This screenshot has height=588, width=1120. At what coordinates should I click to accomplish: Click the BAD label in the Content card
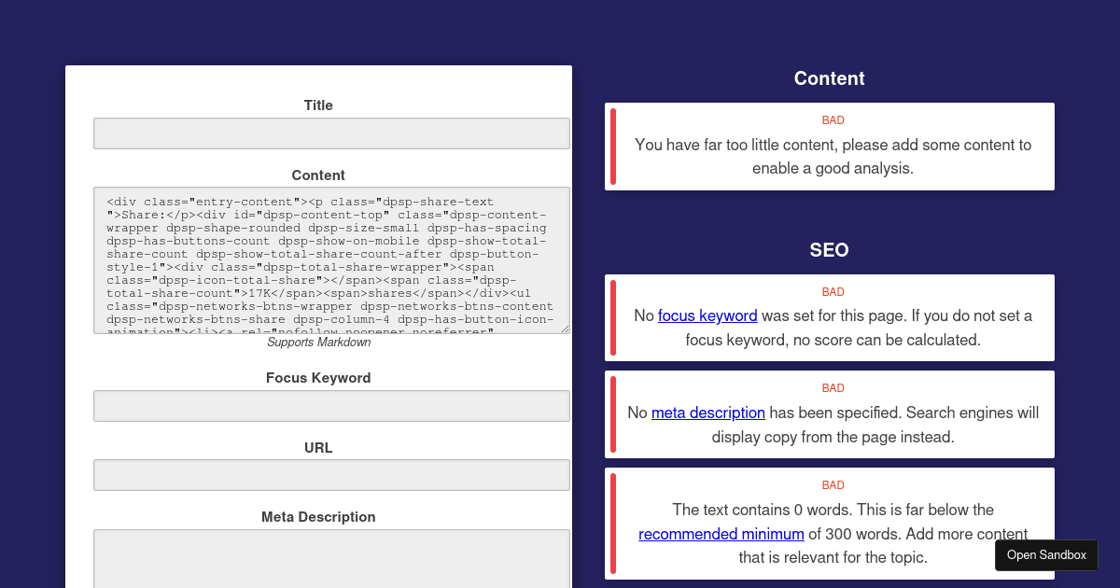[833, 119]
